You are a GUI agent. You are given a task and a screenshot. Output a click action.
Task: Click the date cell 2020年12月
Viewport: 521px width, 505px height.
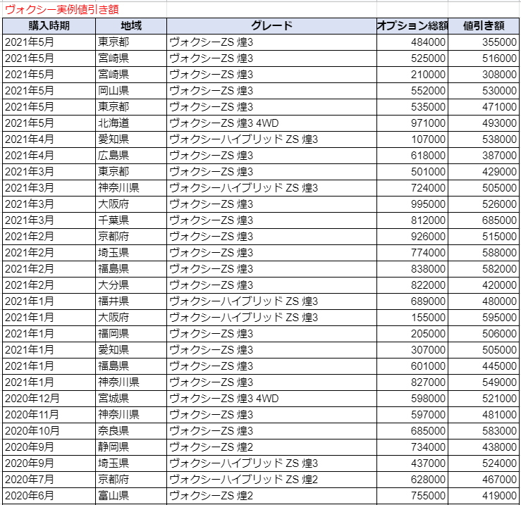click(x=49, y=399)
